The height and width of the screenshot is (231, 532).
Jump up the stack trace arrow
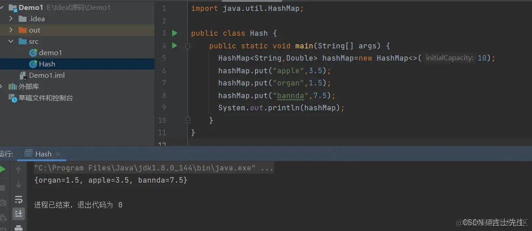(19, 170)
